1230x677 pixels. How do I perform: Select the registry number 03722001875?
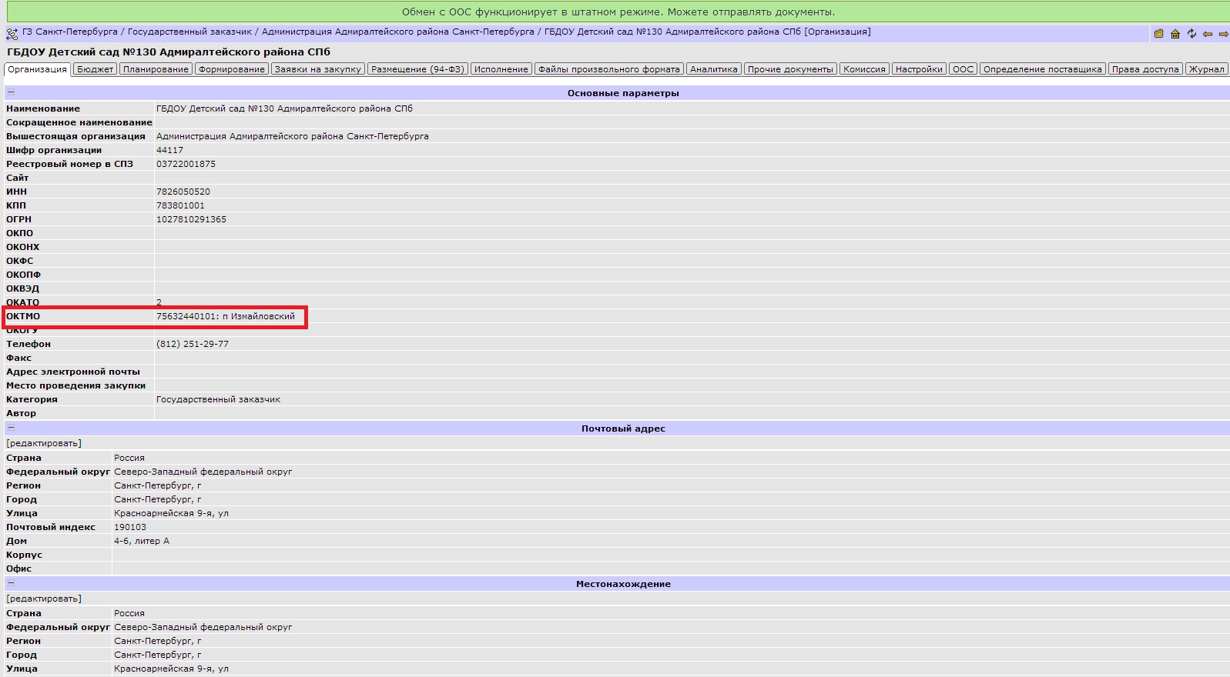[x=186, y=164]
